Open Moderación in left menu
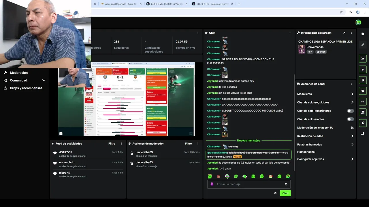The image size is (369, 207). click(19, 73)
